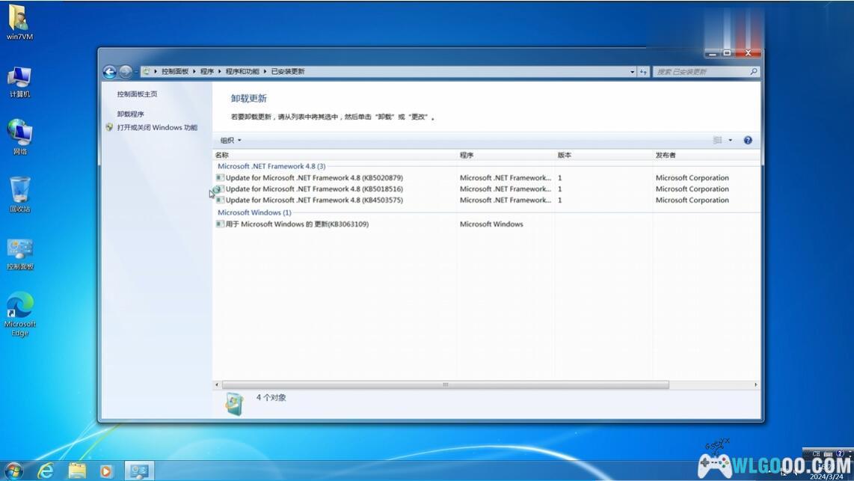Click 卸载程序 link in sidebar

[130, 114]
